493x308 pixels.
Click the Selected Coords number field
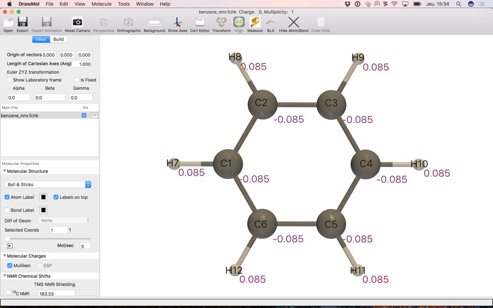[x=59, y=230]
